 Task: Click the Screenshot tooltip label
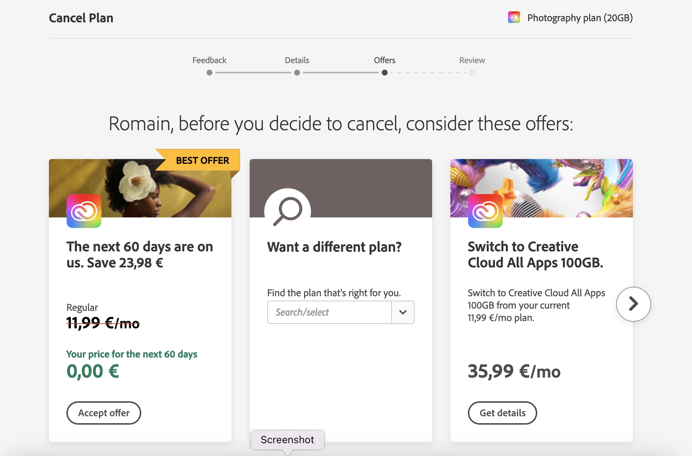(x=287, y=440)
